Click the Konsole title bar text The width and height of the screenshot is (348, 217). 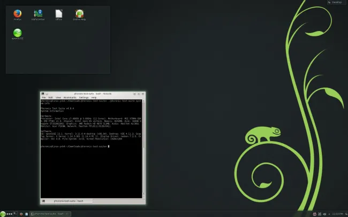pos(93,94)
